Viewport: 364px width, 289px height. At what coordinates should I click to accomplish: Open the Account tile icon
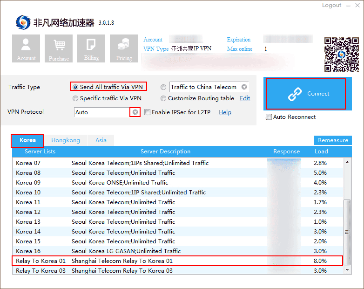[x=26, y=48]
